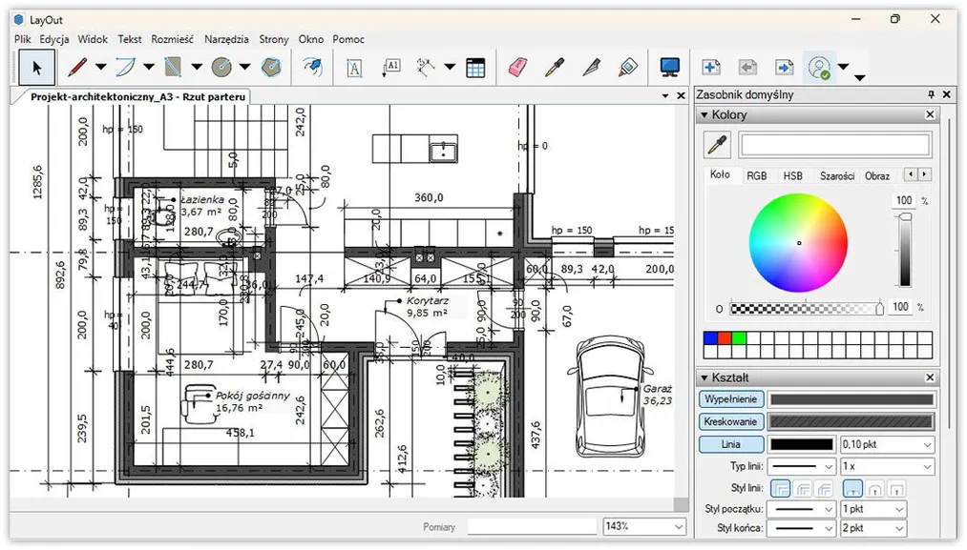
Task: Close the Kolory panel
Action: click(930, 115)
